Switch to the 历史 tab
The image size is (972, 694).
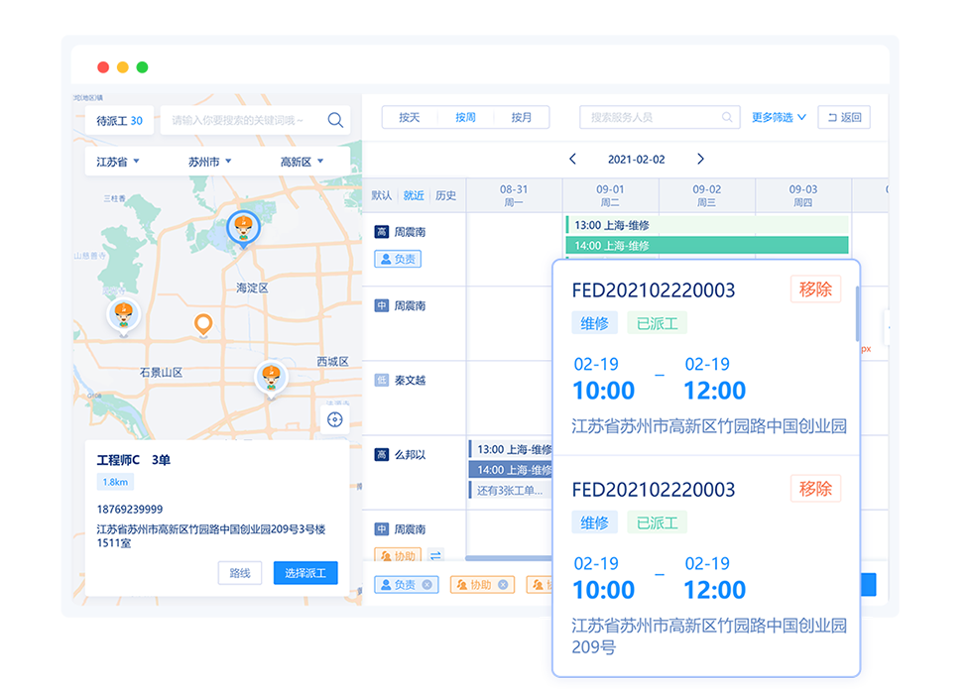pyautogui.click(x=446, y=195)
